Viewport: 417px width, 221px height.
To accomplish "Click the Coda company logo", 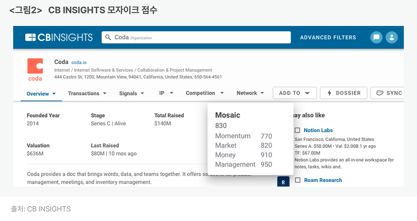I will (x=35, y=70).
